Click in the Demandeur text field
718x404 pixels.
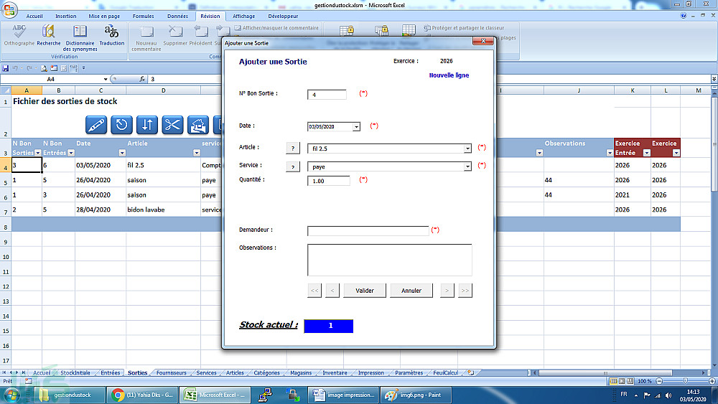click(368, 230)
